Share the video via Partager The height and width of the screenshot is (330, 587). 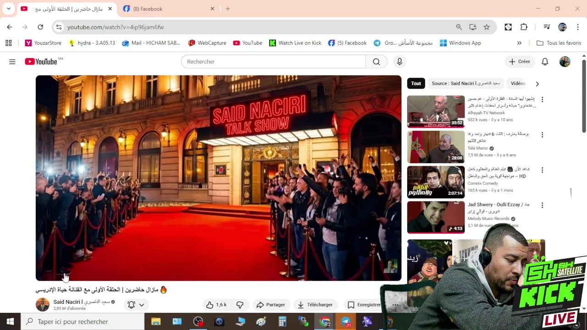pos(271,305)
